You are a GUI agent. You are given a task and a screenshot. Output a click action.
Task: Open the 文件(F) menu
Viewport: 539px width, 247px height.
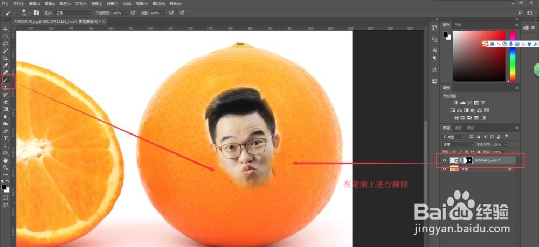(x=19, y=4)
